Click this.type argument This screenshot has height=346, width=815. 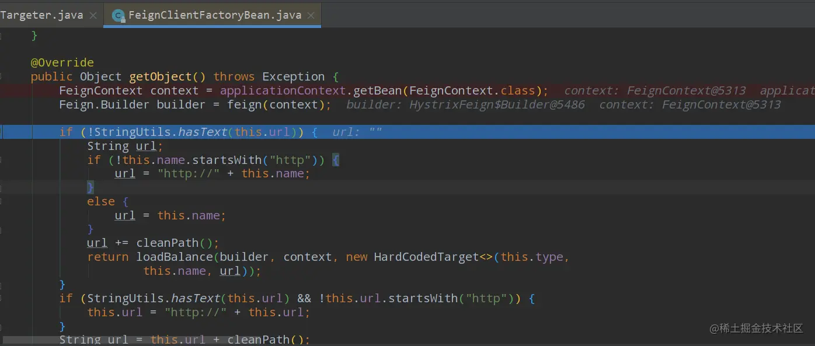532,257
